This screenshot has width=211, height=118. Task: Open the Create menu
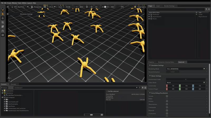[x=9, y=3]
